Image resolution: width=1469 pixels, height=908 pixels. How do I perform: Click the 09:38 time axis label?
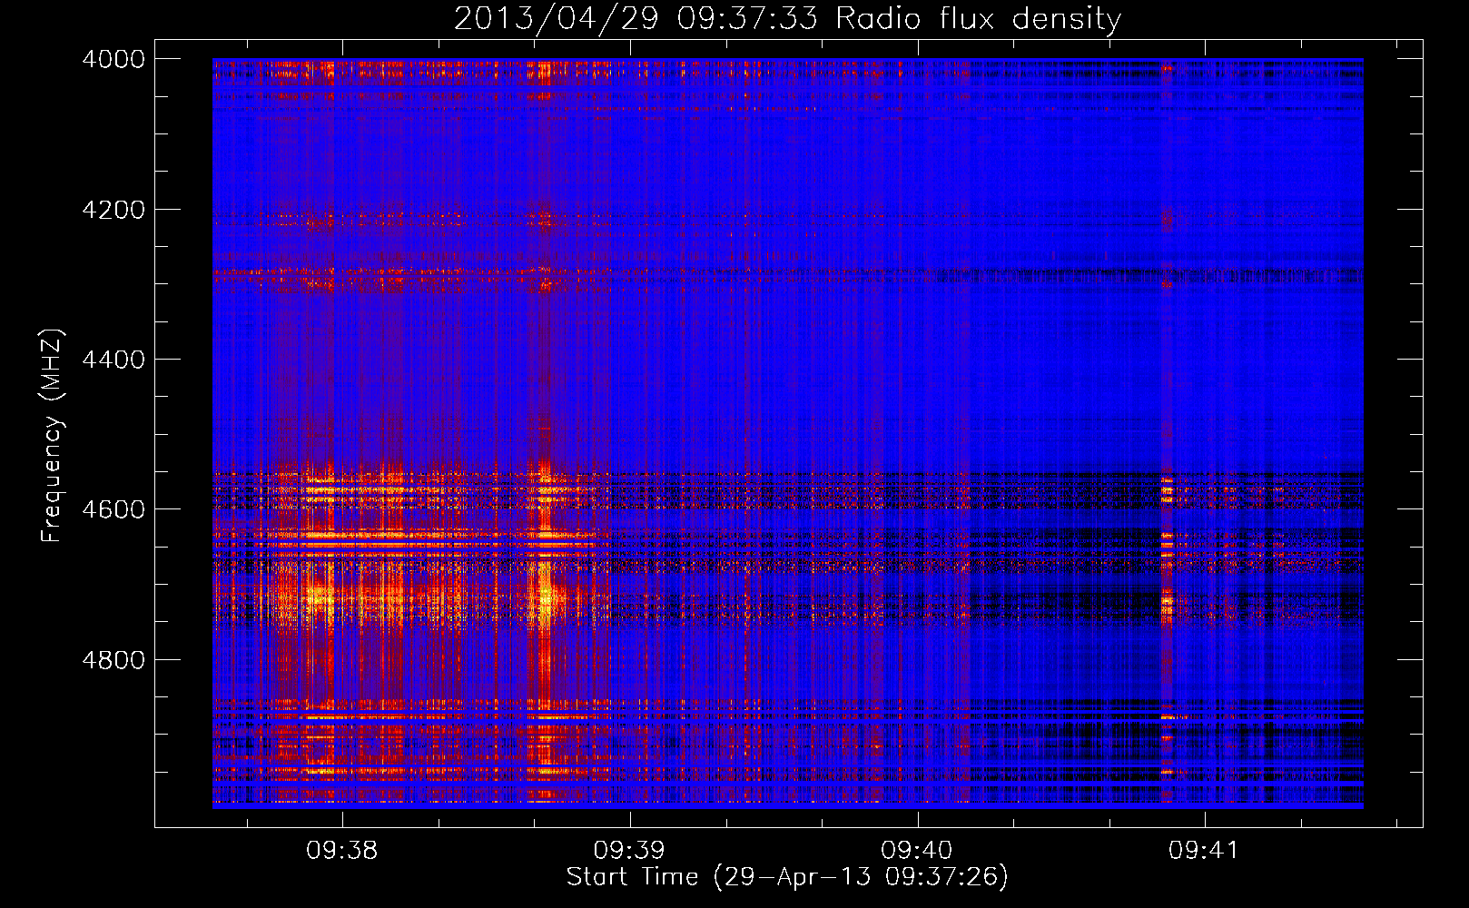342,851
